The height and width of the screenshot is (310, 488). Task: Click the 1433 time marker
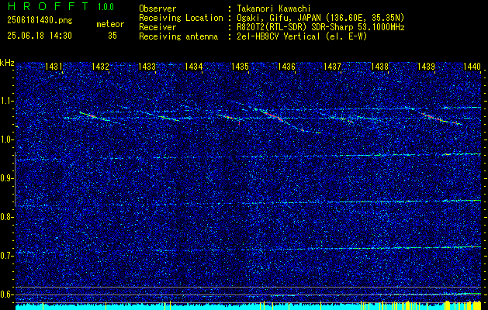pyautogui.click(x=147, y=66)
